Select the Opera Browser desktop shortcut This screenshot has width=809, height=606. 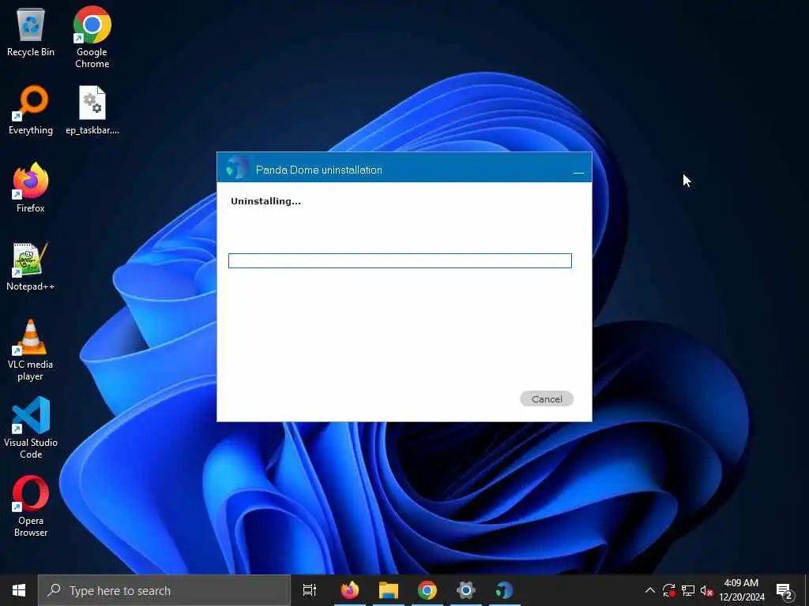[31, 507]
